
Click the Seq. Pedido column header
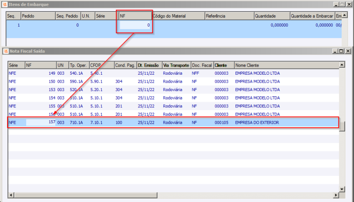(x=68, y=16)
